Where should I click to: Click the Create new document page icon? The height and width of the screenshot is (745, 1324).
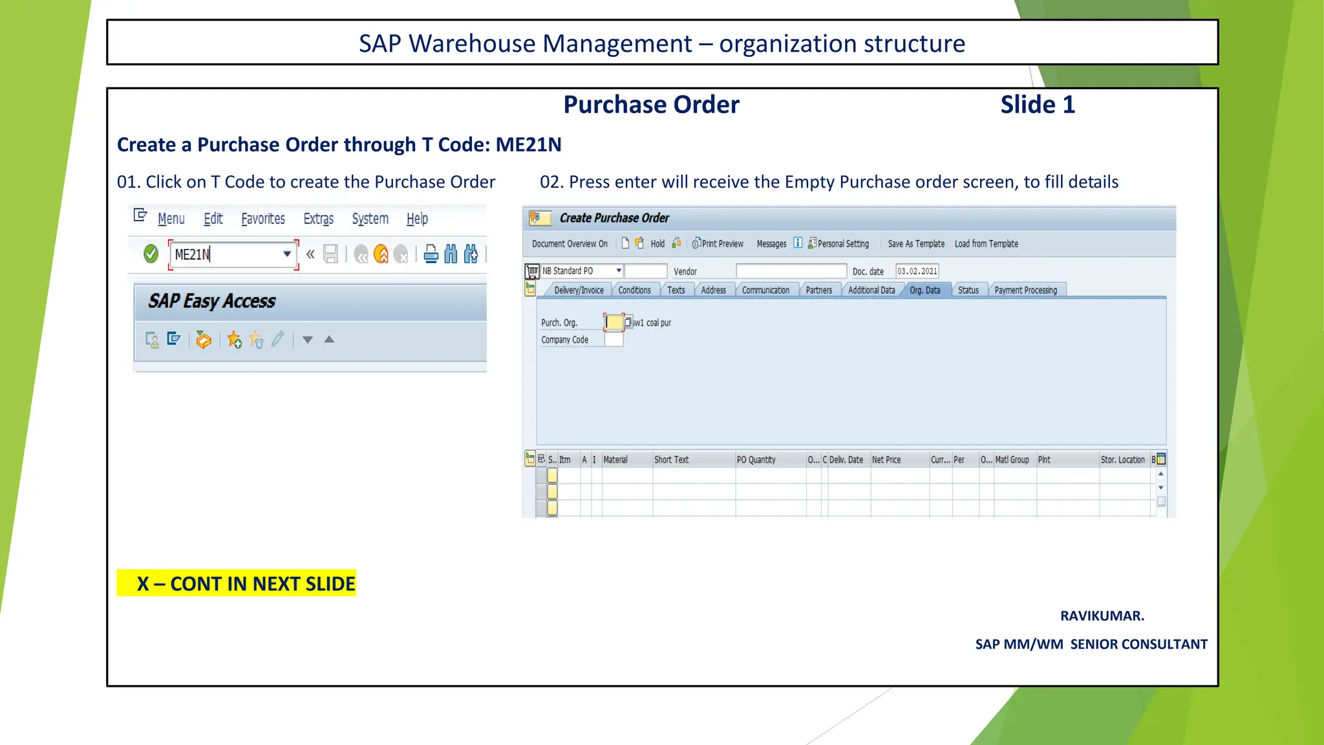tap(625, 243)
